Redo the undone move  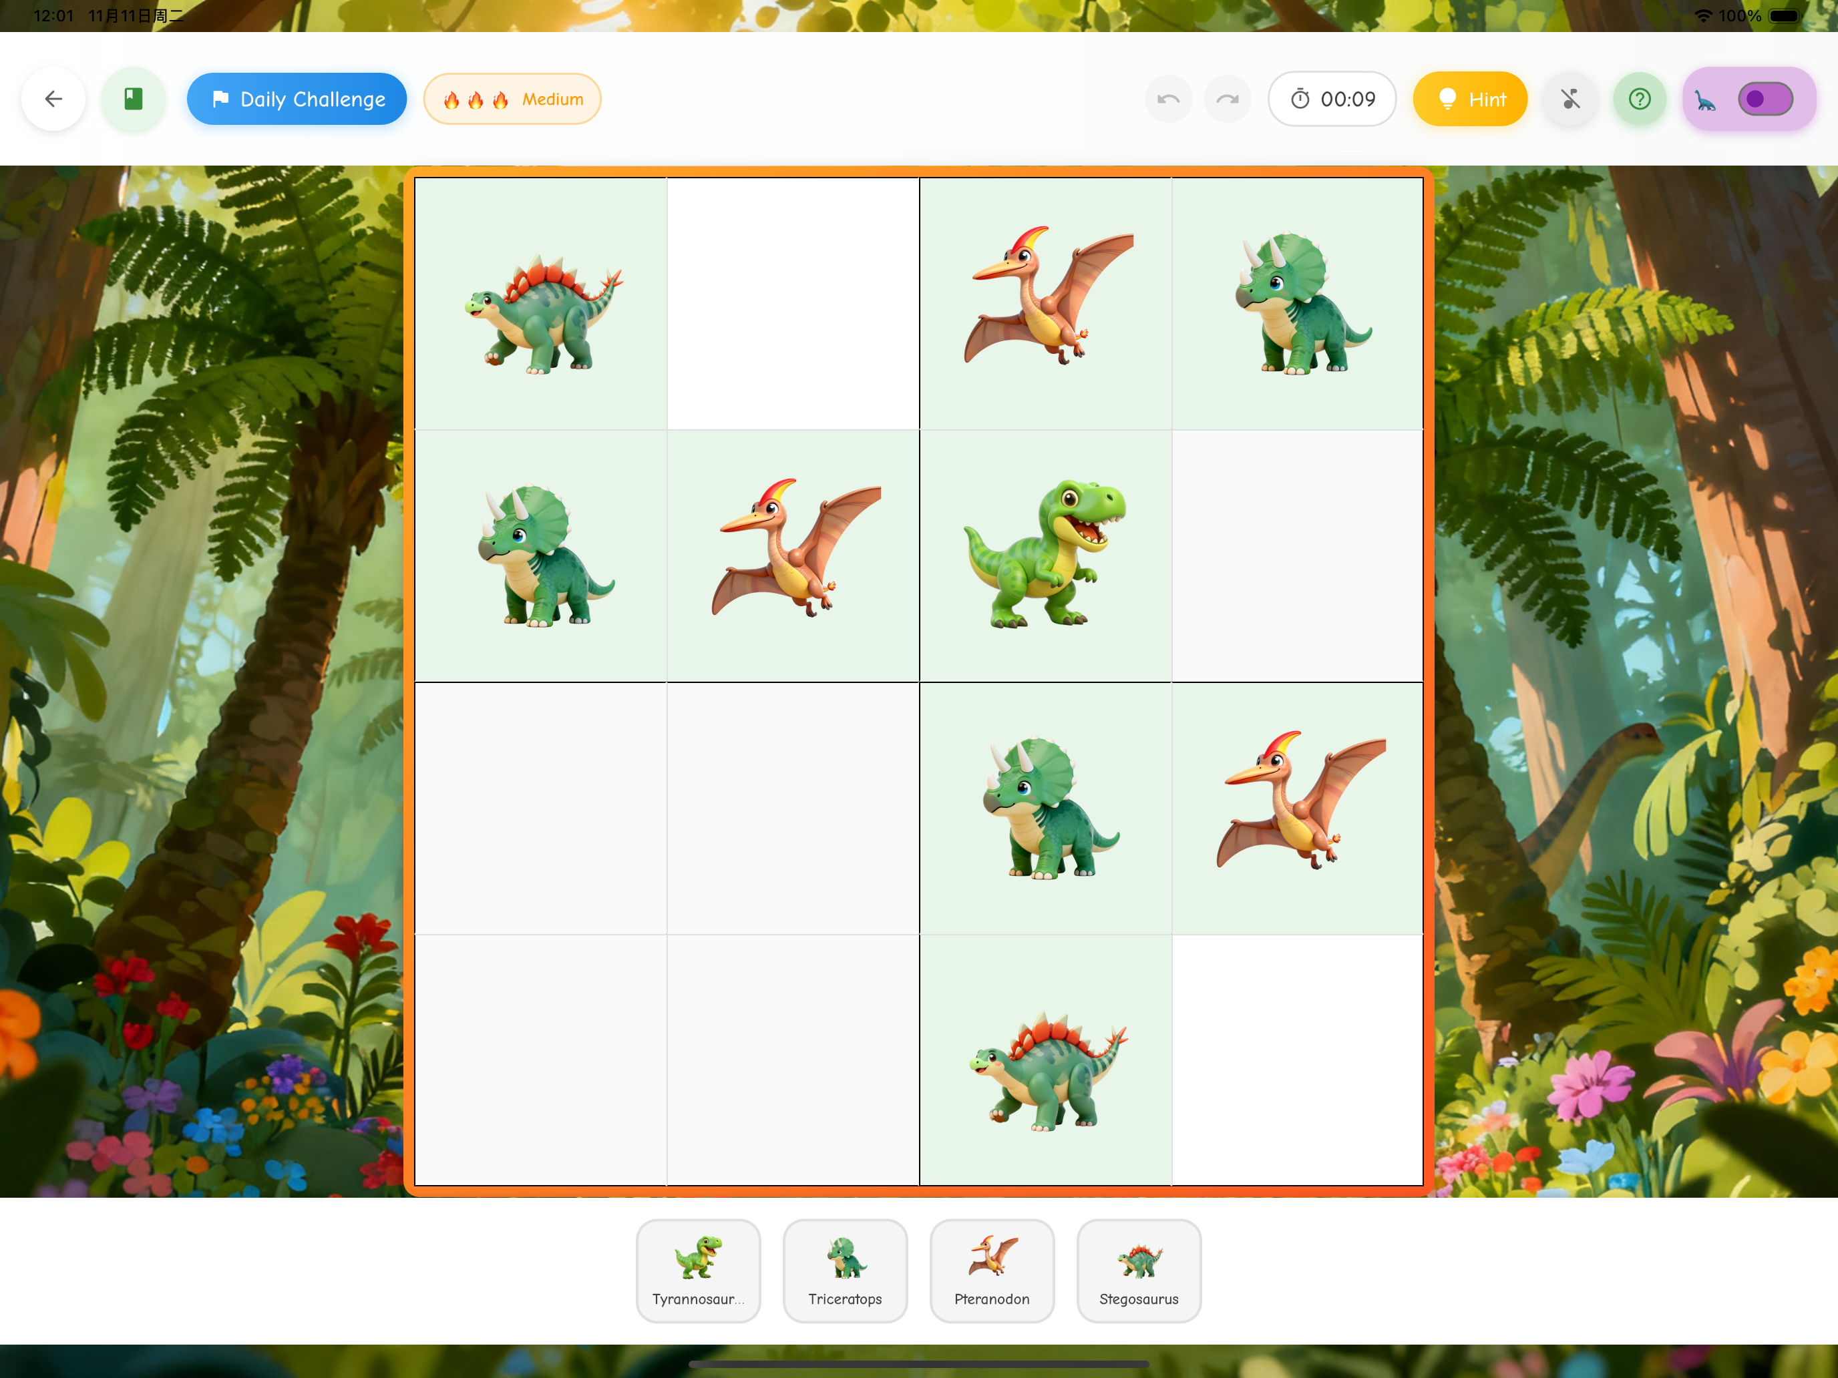point(1228,99)
